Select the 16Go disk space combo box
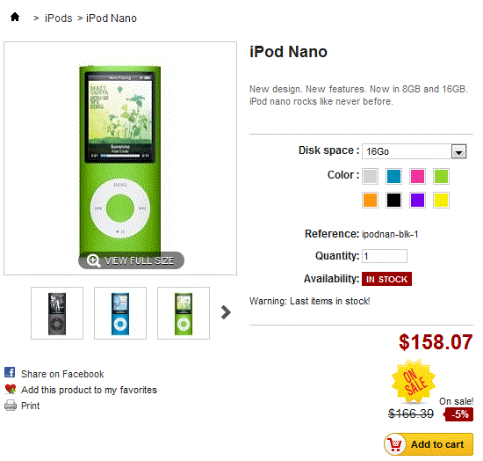 [x=414, y=151]
